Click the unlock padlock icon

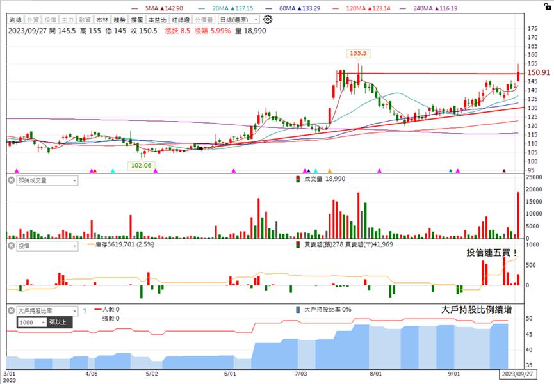548,6
